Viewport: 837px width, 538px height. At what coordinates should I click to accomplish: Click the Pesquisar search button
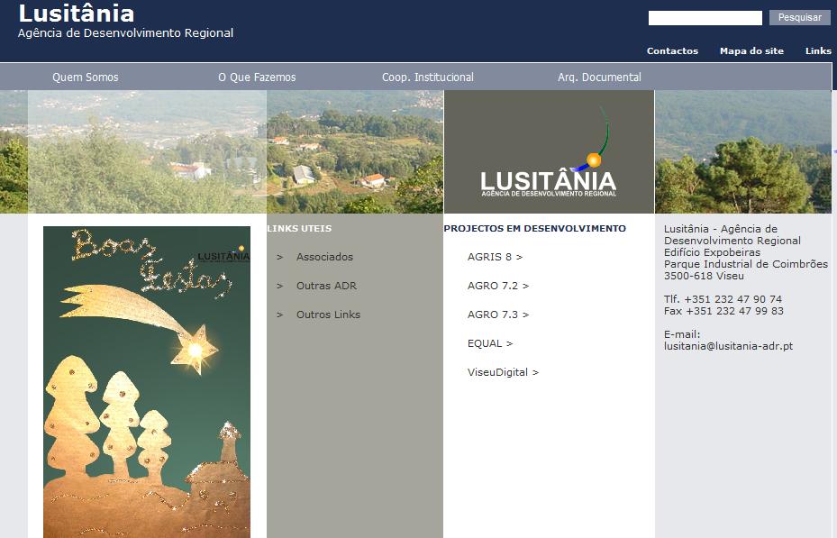799,18
